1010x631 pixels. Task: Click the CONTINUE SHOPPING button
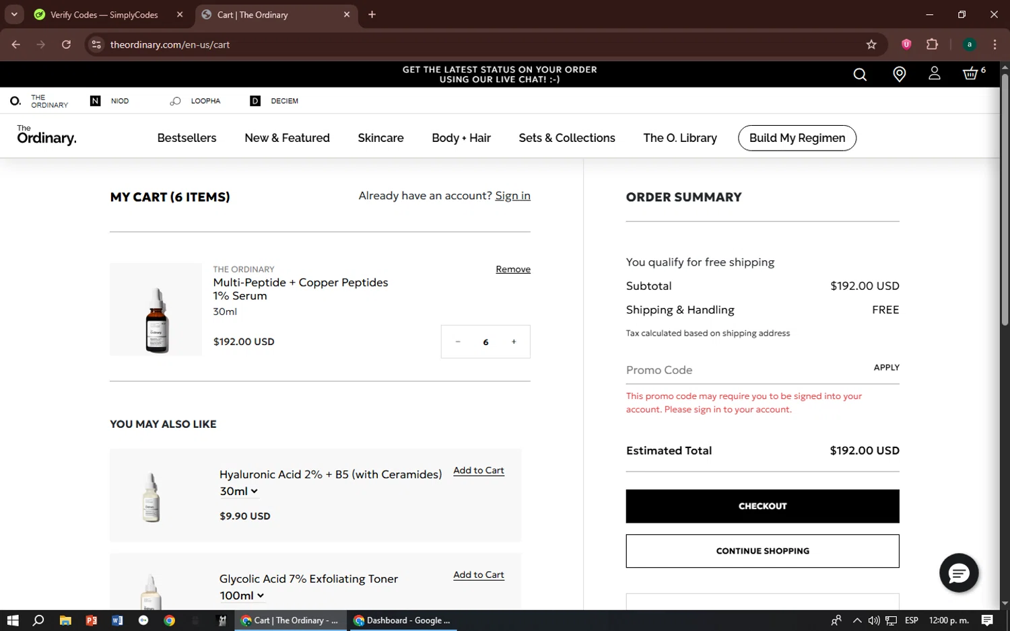pyautogui.click(x=762, y=551)
